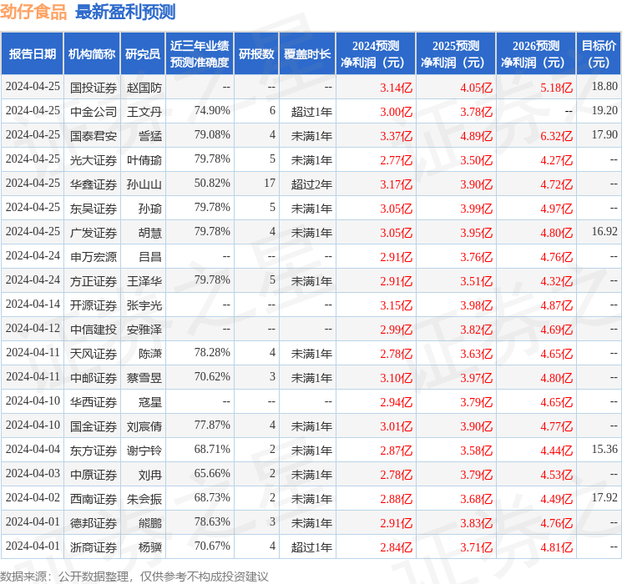The image size is (622, 584).
Task: Click analyst name 朱会振
Action: click(144, 499)
